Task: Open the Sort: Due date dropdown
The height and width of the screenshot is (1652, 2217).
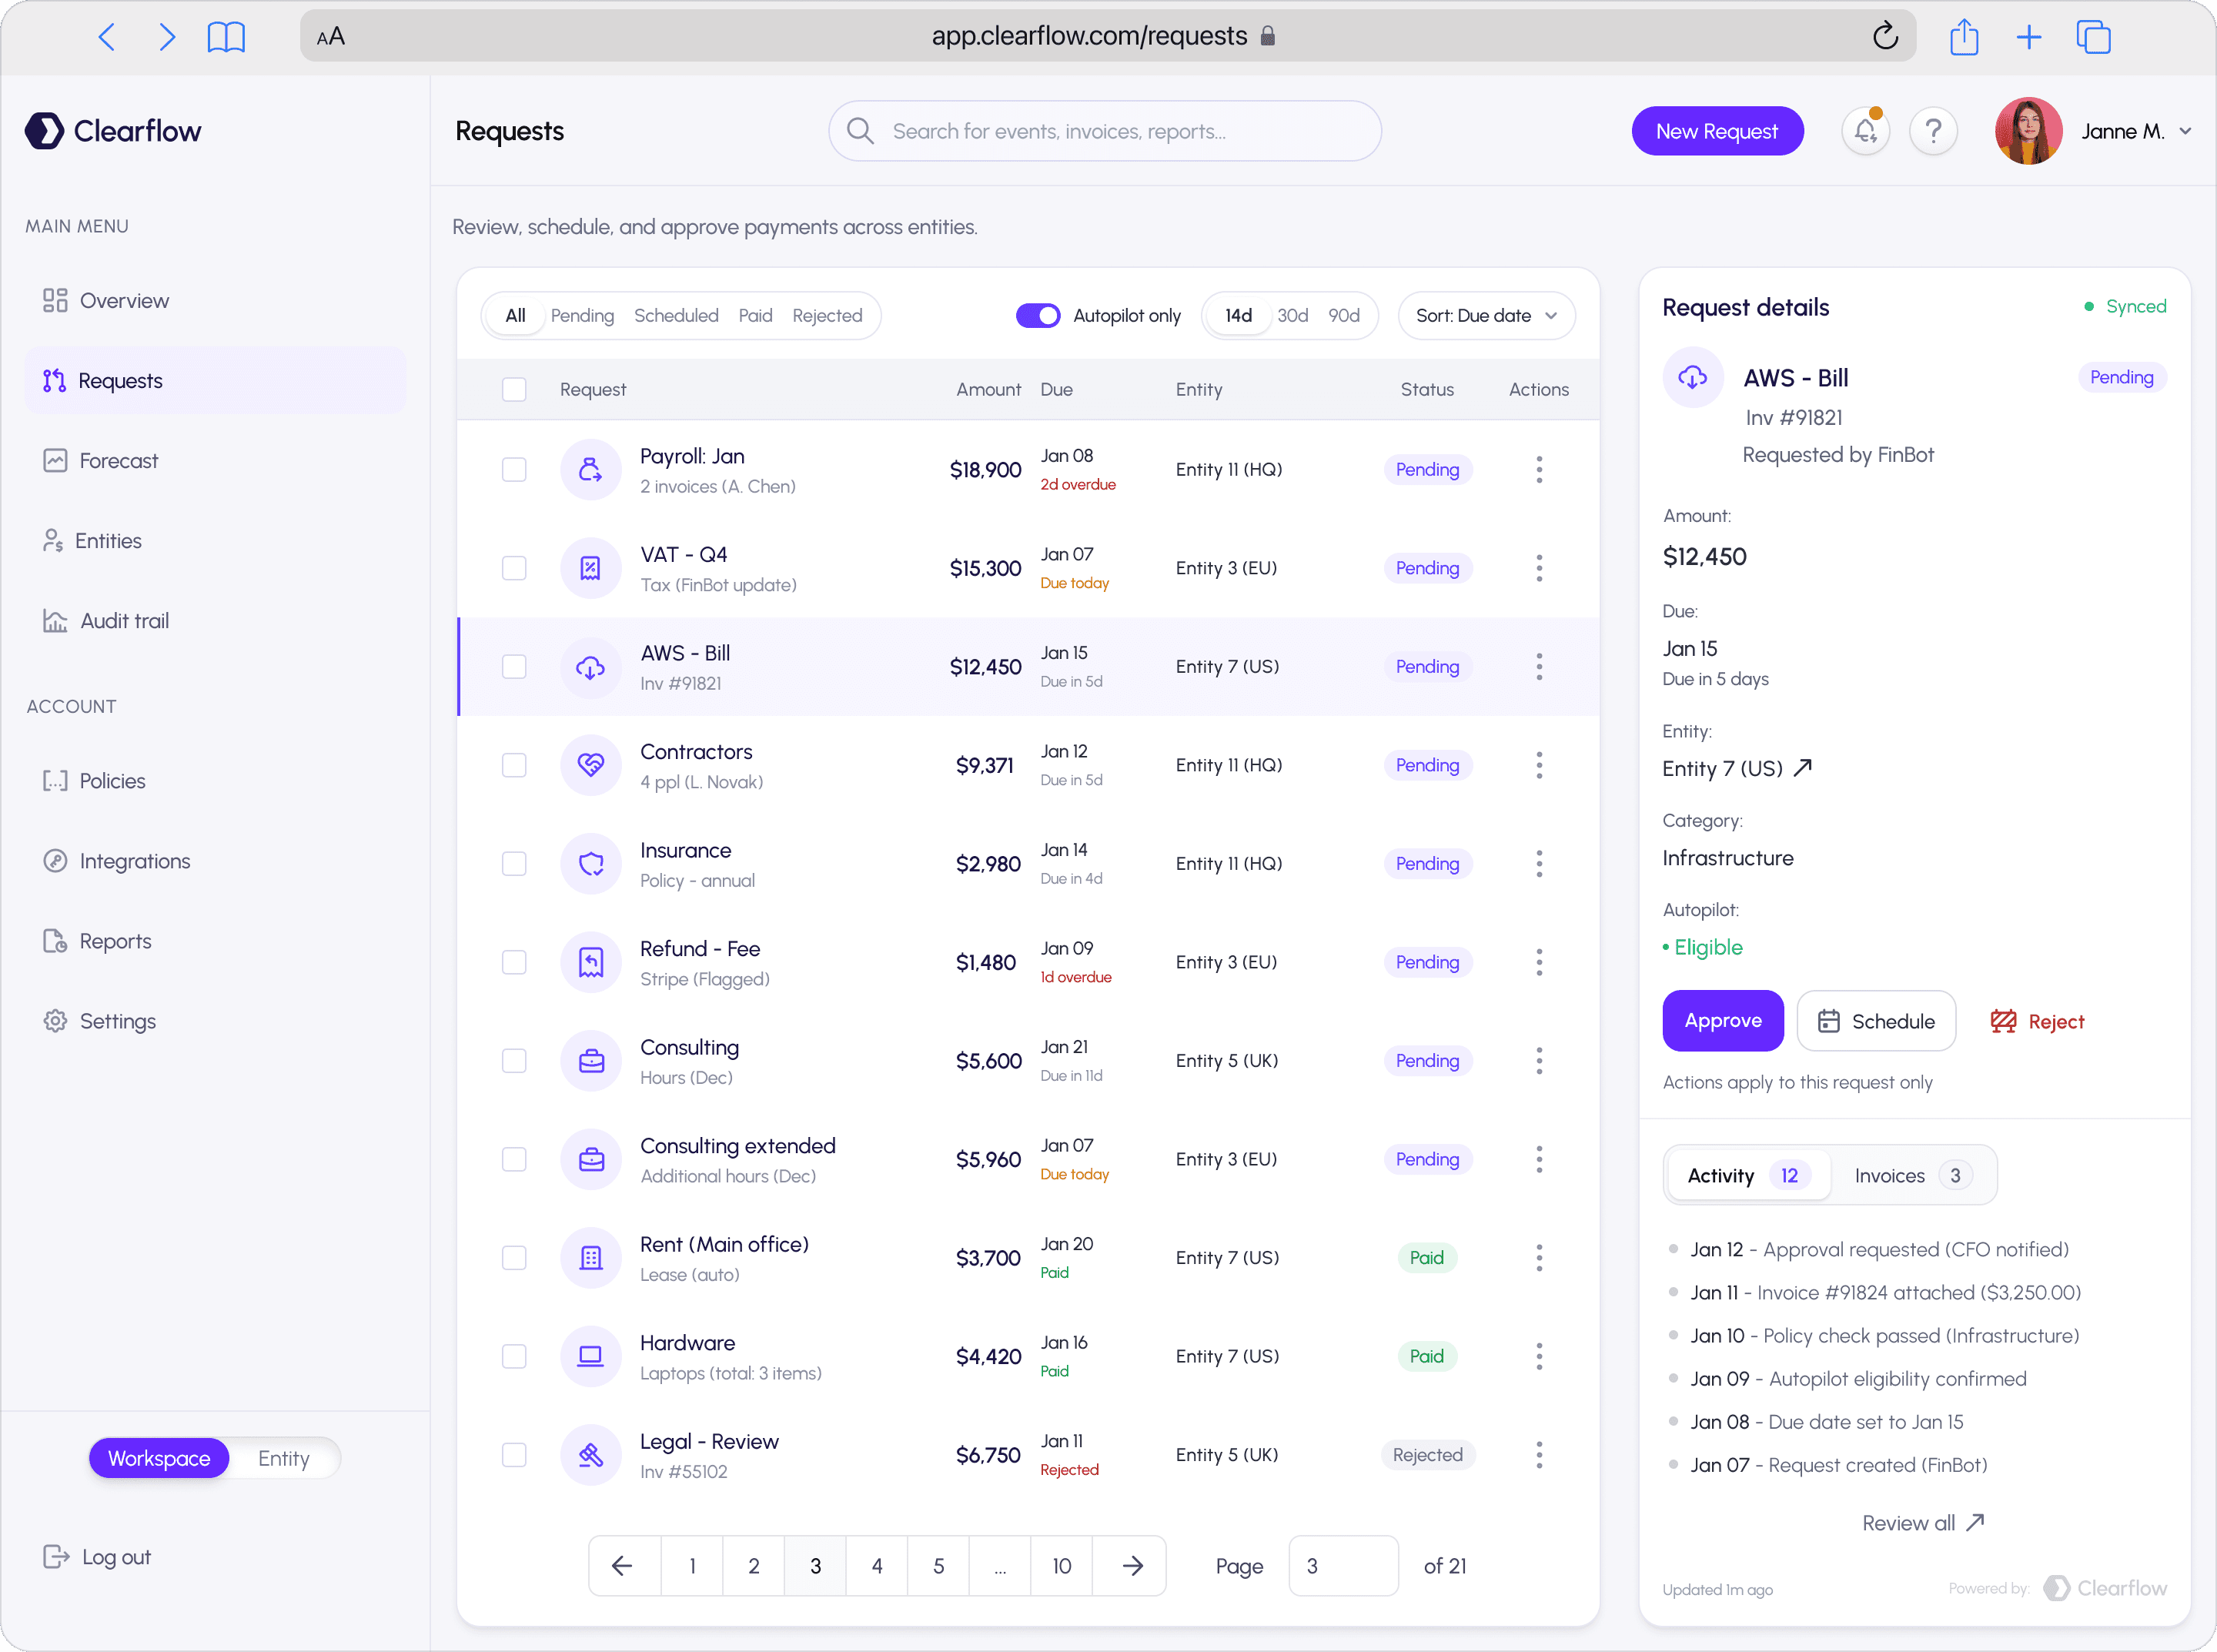Action: (x=1486, y=316)
